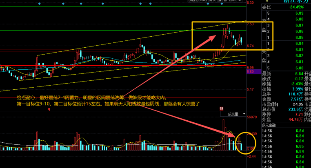
Task: Click the 涨停 price 7.71
Action: pyautogui.click(x=299, y=115)
